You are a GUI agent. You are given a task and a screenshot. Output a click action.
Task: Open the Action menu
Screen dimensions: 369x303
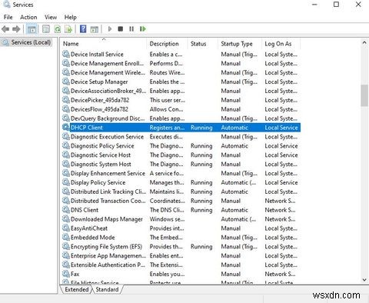coord(28,17)
